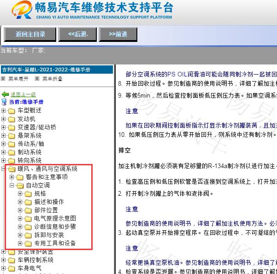Expand the 变速器/驱动桥 tree node

click(x=3, y=127)
